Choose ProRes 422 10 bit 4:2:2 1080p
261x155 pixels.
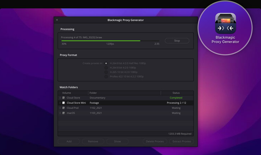coord(106,76)
